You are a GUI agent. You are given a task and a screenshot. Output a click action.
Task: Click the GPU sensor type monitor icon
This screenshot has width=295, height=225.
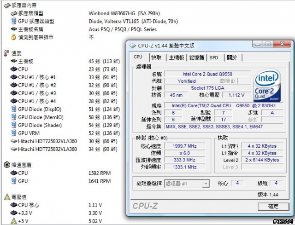coord(13,21)
